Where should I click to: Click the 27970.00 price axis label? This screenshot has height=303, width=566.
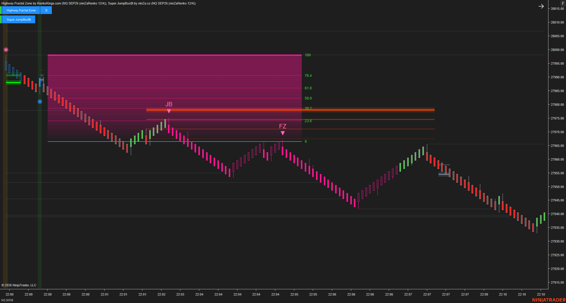pyautogui.click(x=557, y=132)
